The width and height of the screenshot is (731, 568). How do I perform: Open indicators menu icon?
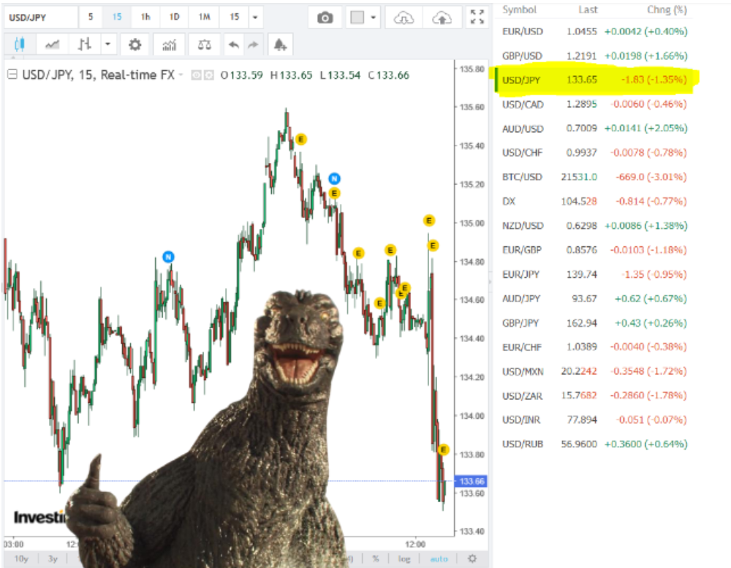(170, 45)
